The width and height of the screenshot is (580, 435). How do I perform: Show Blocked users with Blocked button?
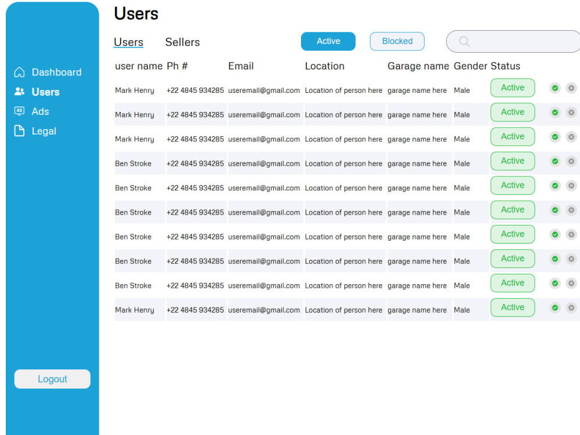(397, 41)
